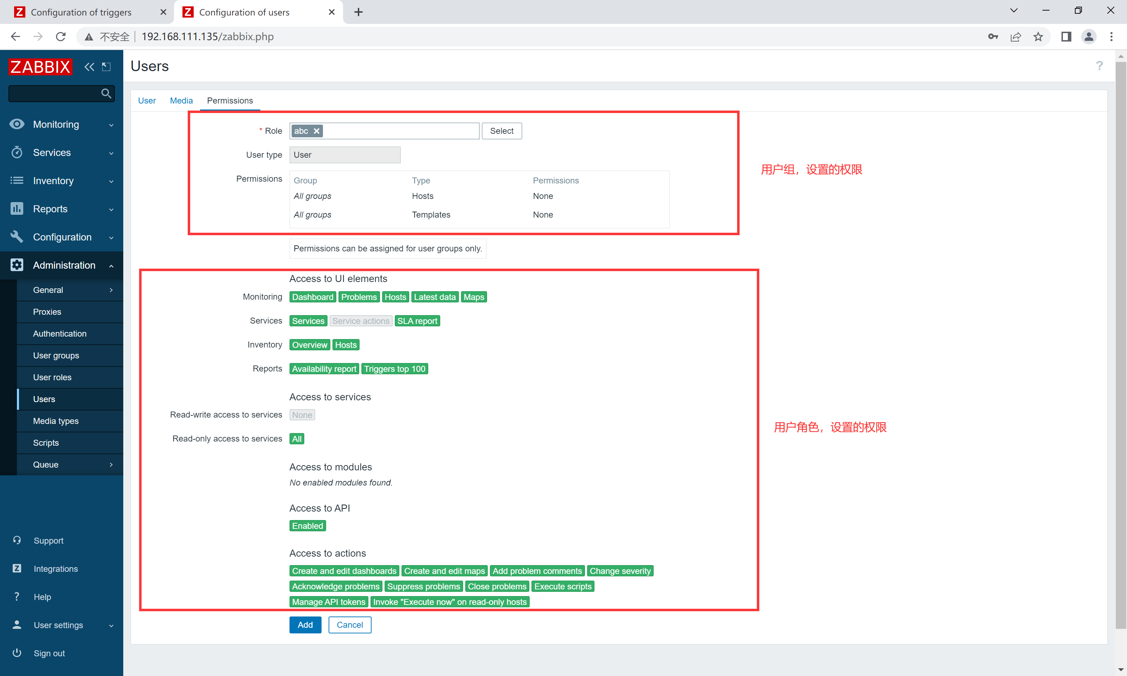The height and width of the screenshot is (676, 1127).
Task: Expand the Reports menu chevron
Action: [x=111, y=209]
